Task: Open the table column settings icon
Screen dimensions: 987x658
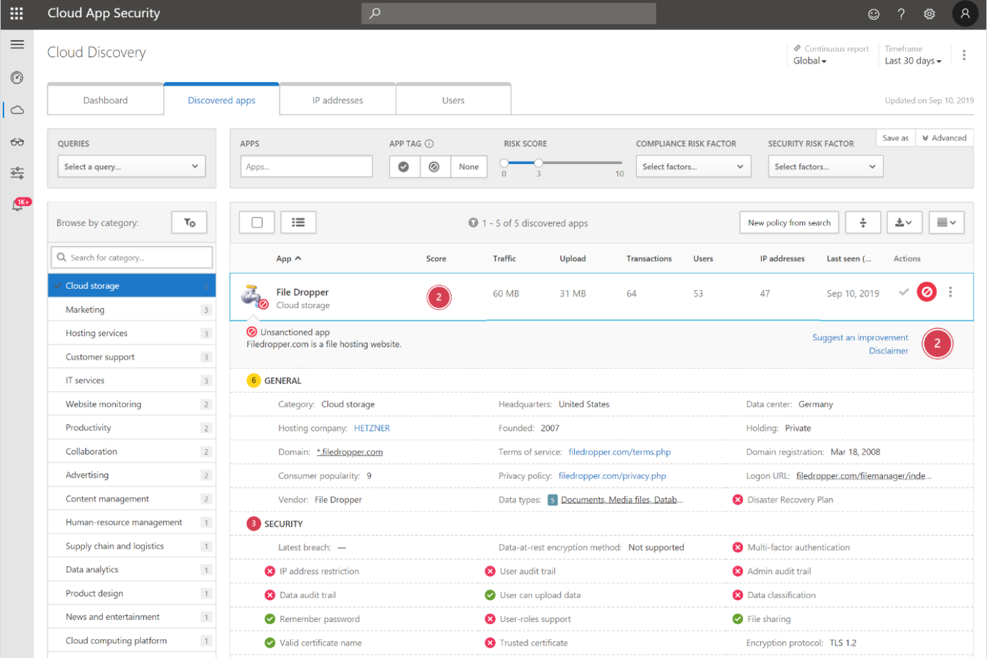Action: point(946,222)
